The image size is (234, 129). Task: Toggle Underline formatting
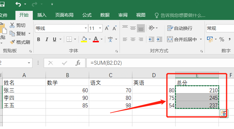pyautogui.click(x=54, y=39)
